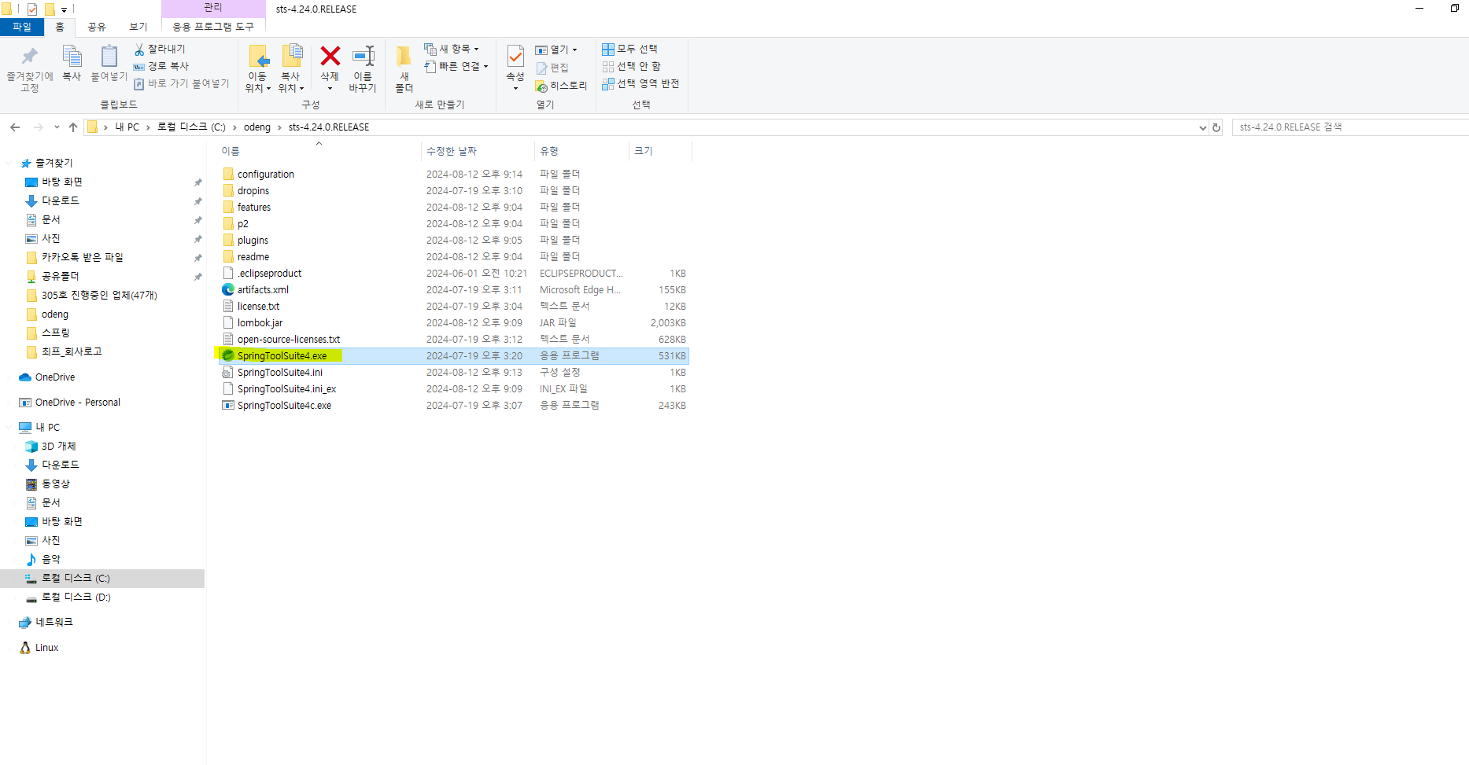Image resolution: width=1469 pixels, height=765 pixels.
Task: Click OneDrive - Personal in sidebar
Action: (x=77, y=403)
